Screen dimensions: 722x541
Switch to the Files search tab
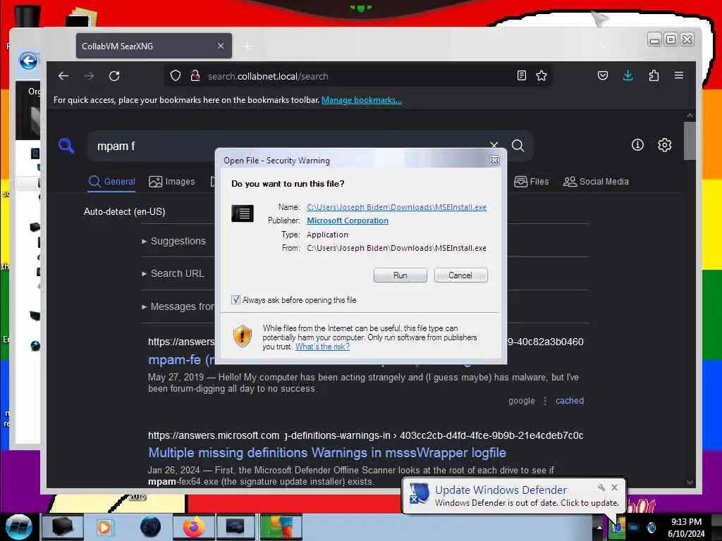click(532, 182)
